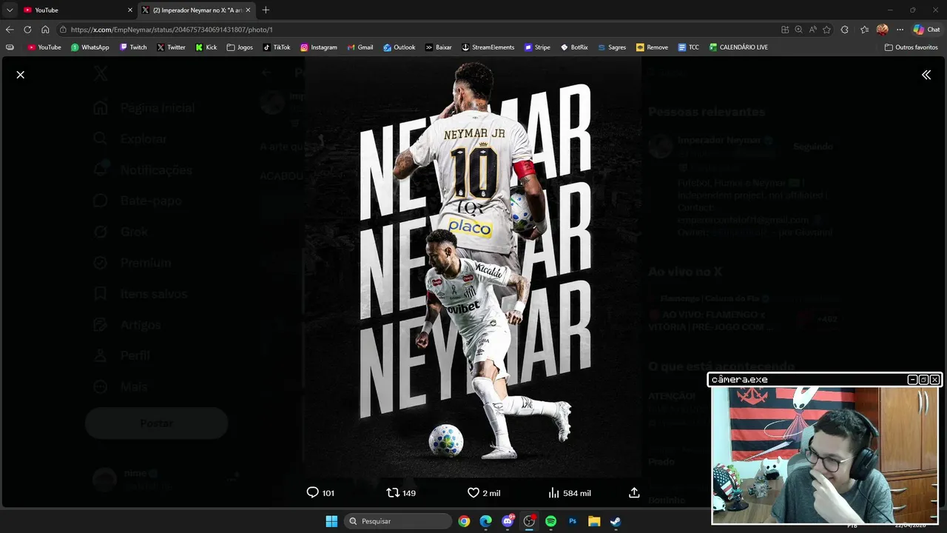Open the browser profile avatar
The width and height of the screenshot is (947, 533).
(x=882, y=30)
